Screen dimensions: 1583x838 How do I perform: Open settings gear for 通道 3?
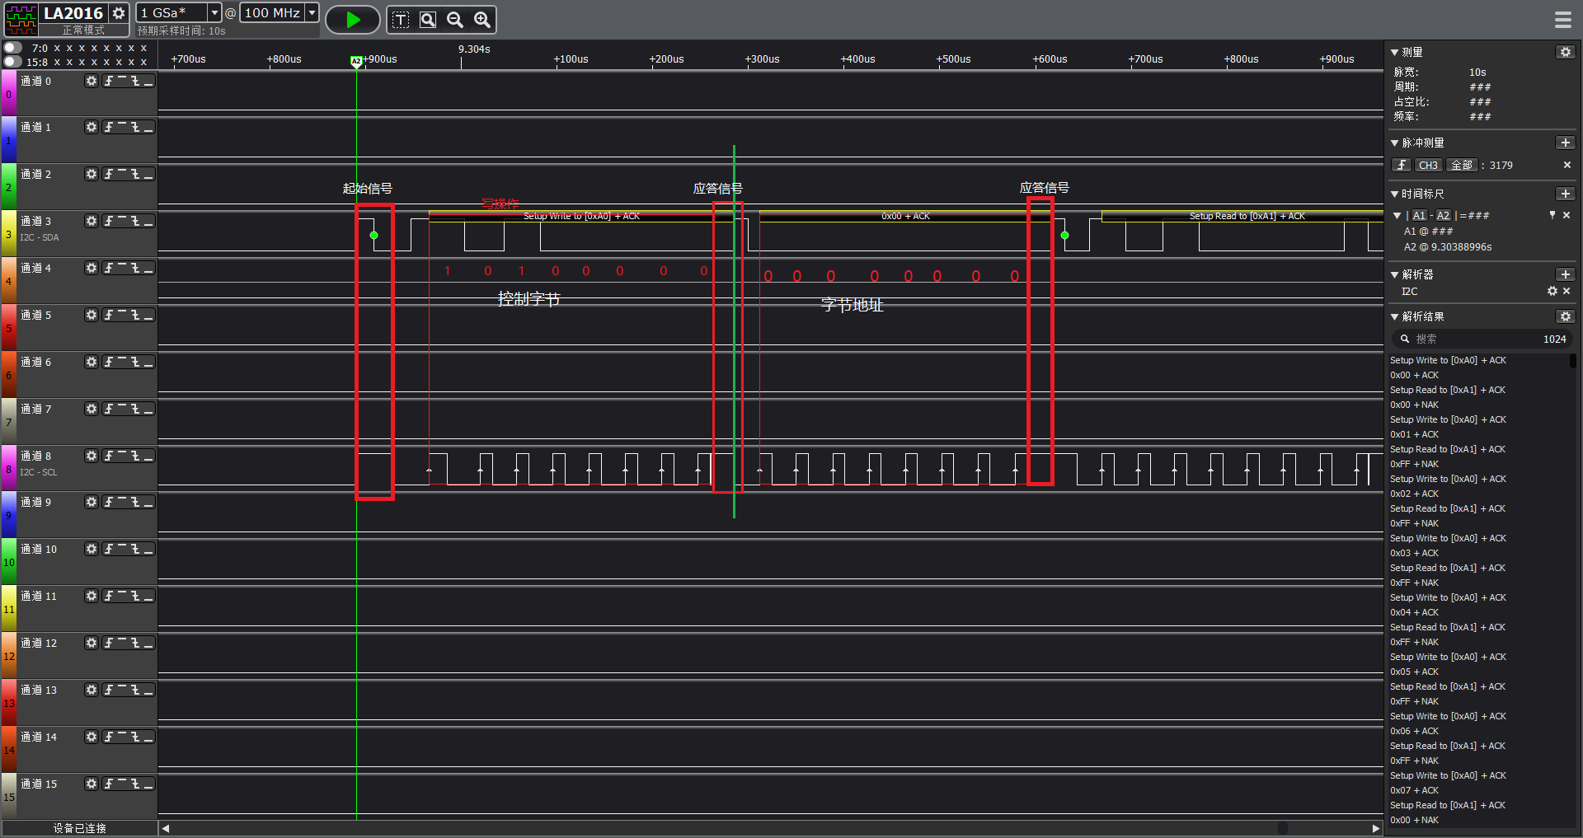(92, 221)
